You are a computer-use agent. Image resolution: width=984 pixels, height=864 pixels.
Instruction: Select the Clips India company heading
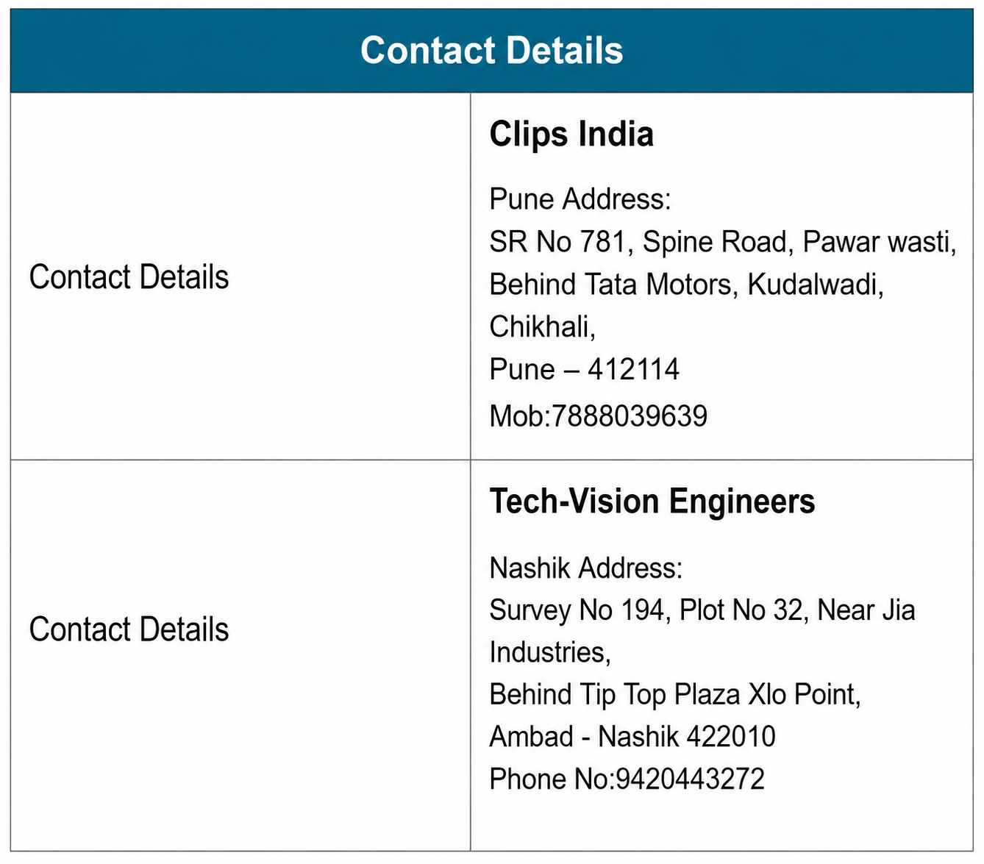(571, 134)
